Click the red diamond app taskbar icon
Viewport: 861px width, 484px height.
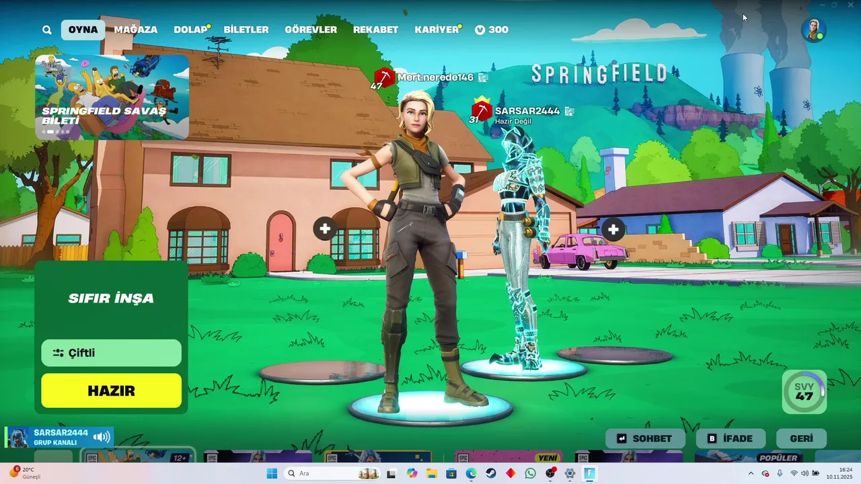[x=511, y=473]
